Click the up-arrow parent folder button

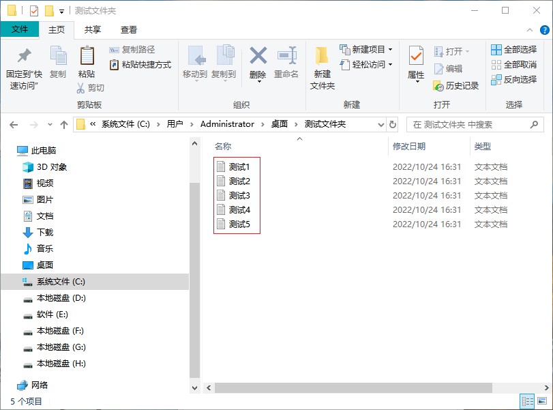tap(64, 124)
